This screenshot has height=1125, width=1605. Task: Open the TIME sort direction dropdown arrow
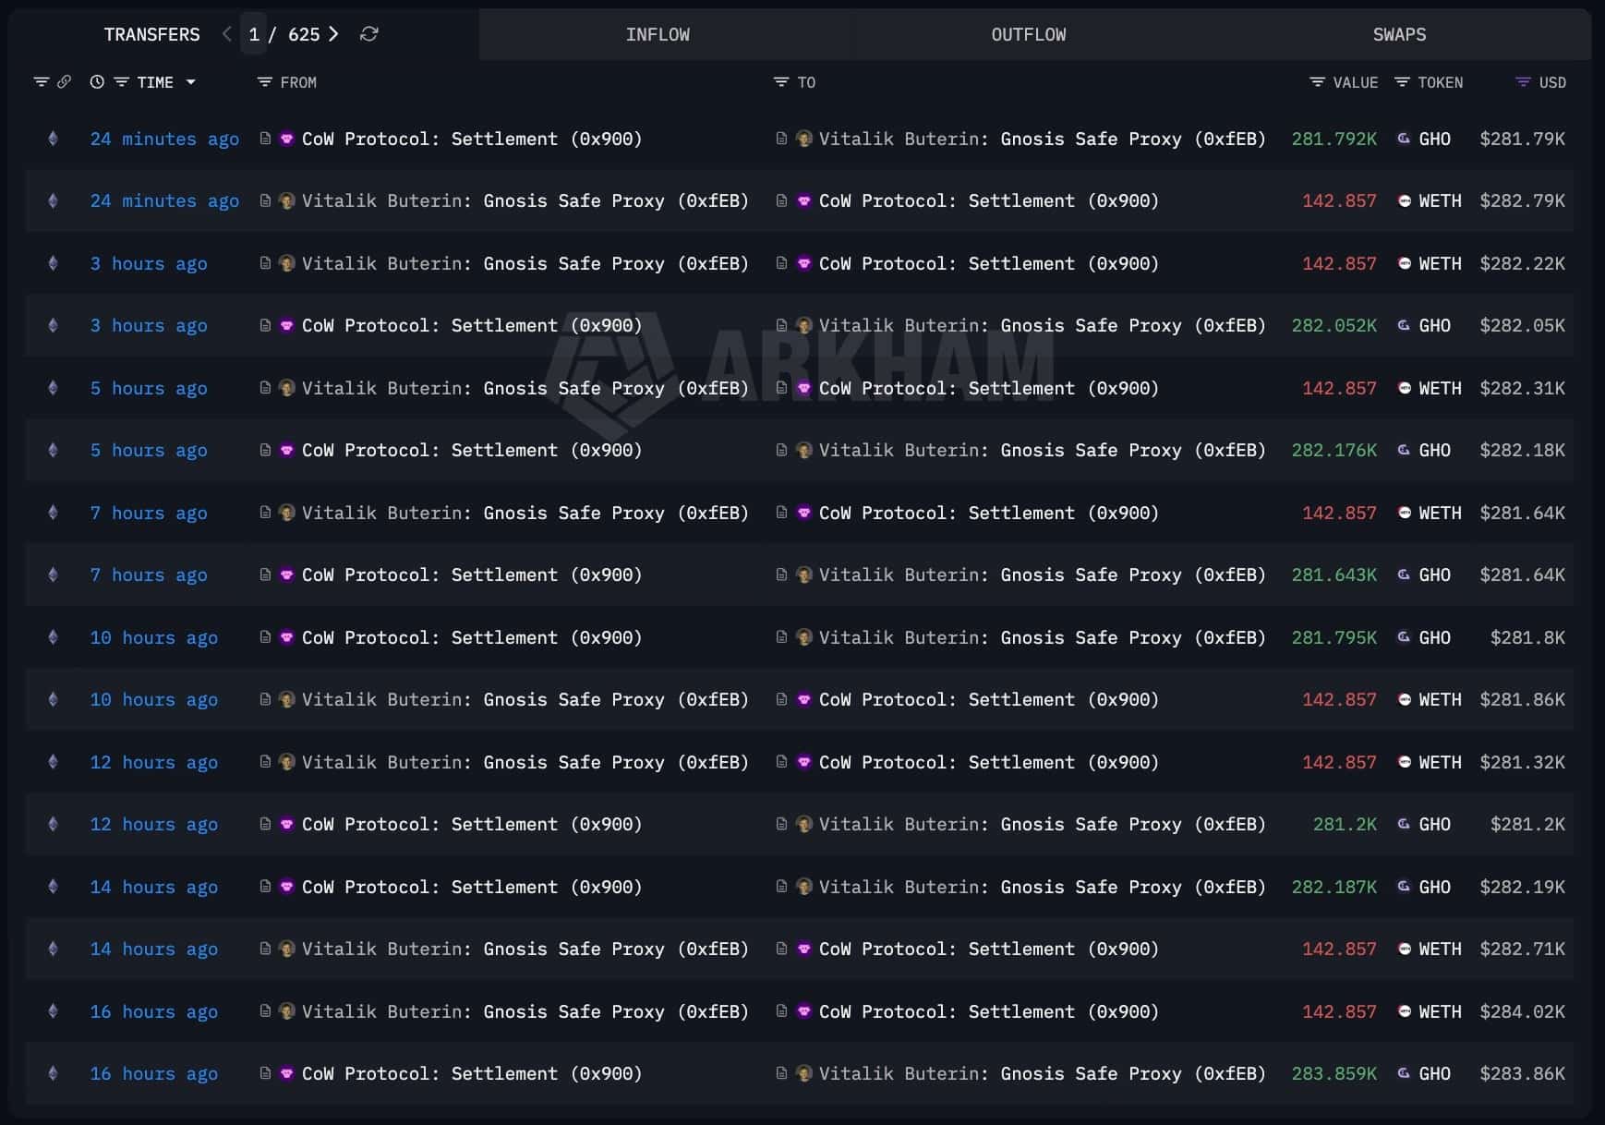191,82
